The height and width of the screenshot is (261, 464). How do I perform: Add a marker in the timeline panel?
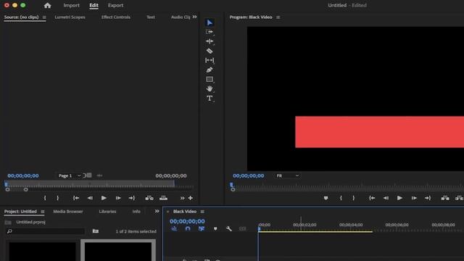tap(215, 229)
